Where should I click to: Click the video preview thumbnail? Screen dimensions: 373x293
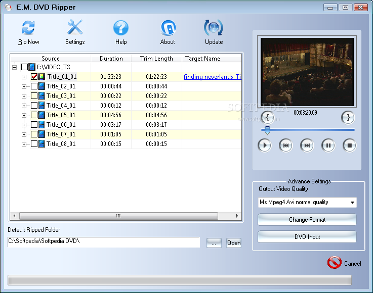tap(307, 71)
